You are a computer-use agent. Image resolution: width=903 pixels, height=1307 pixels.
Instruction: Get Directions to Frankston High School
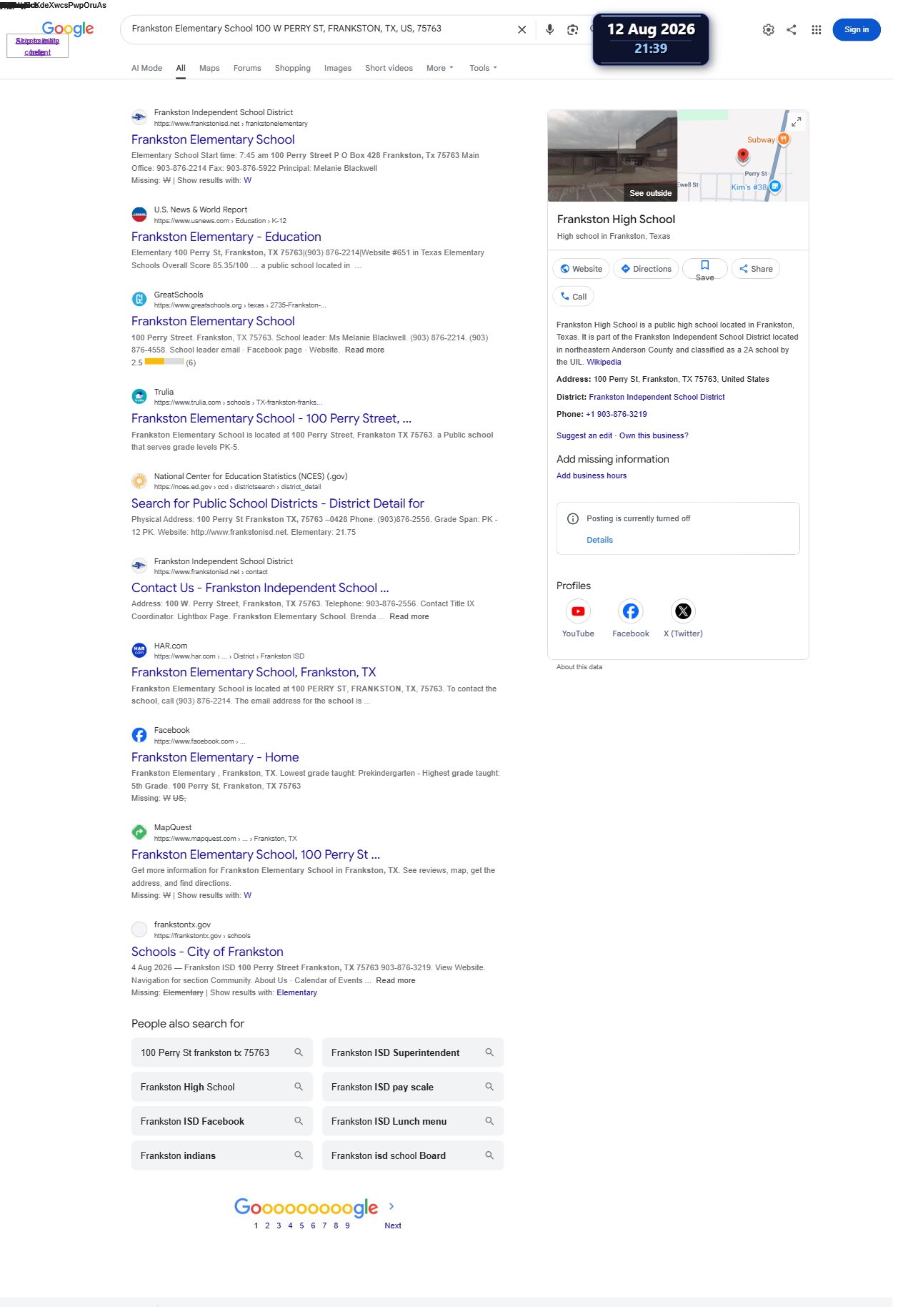[x=646, y=269]
